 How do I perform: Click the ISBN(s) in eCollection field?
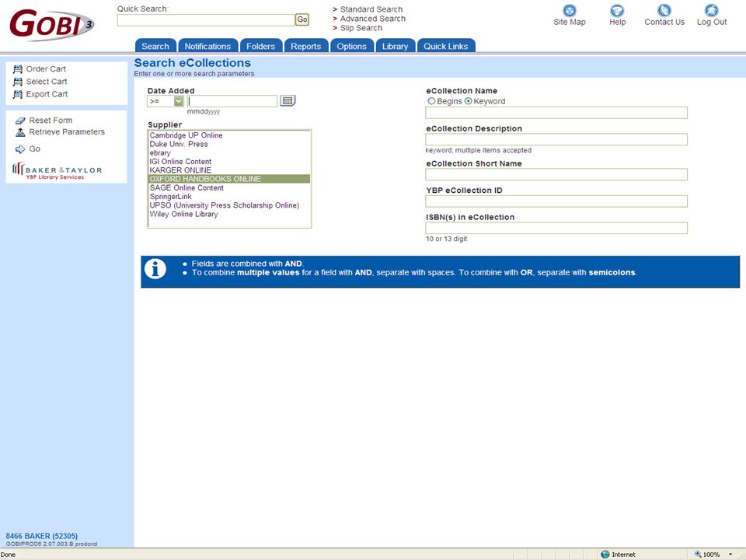pos(556,228)
